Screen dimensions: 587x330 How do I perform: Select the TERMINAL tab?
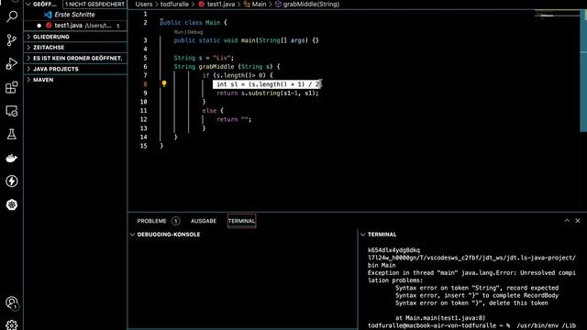tap(242, 221)
